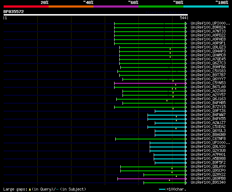Click the green alignment bar of C6TNF8

150,139
